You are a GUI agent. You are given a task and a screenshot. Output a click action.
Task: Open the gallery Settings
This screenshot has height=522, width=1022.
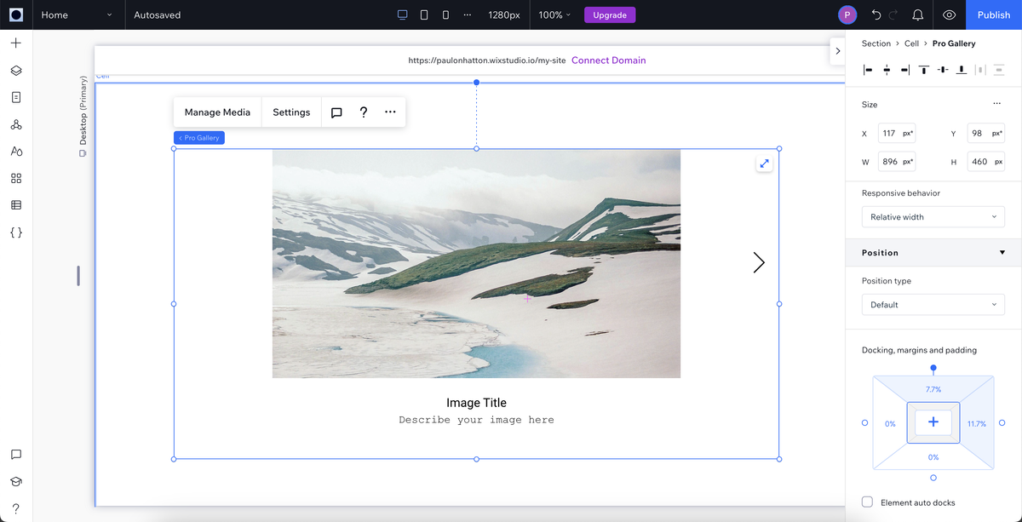290,112
